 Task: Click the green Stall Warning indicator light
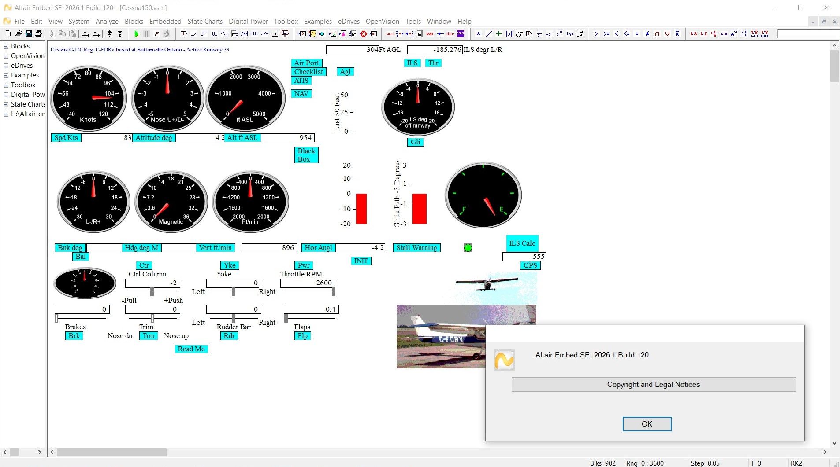pyautogui.click(x=468, y=248)
